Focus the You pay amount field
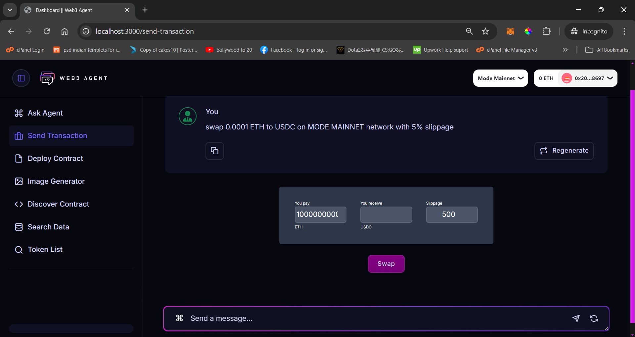This screenshot has width=635, height=337. coord(320,215)
